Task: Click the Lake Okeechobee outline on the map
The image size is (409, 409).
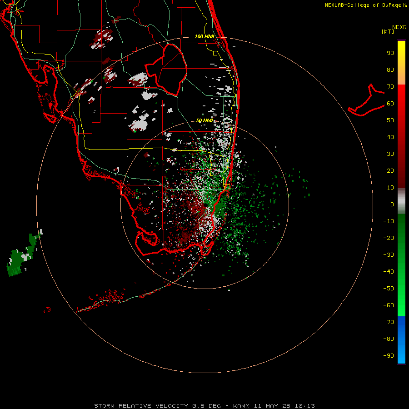Action: pos(166,70)
